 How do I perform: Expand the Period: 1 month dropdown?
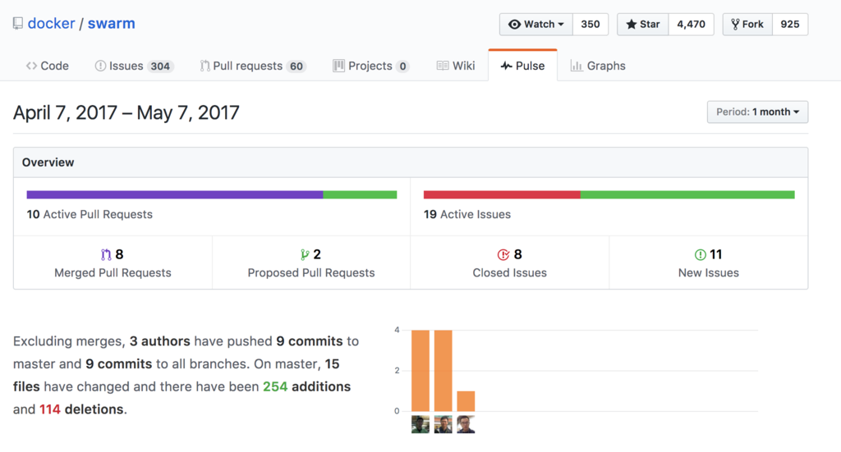(x=757, y=112)
